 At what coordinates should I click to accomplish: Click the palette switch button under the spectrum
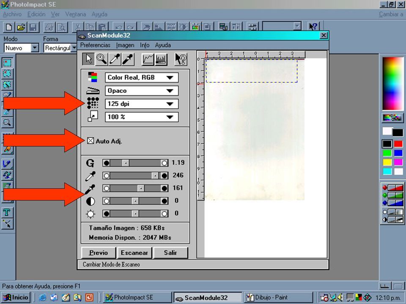coord(393,118)
